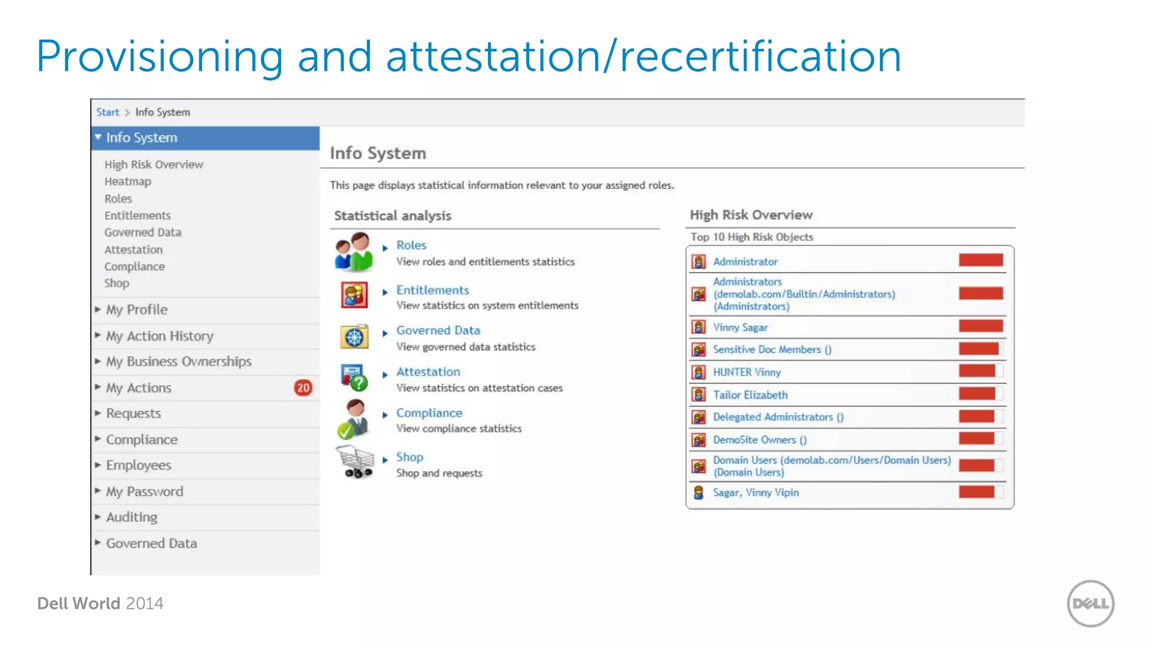Image resolution: width=1153 pixels, height=649 pixels.
Task: Click the Entitlements red square icon
Action: (x=354, y=295)
